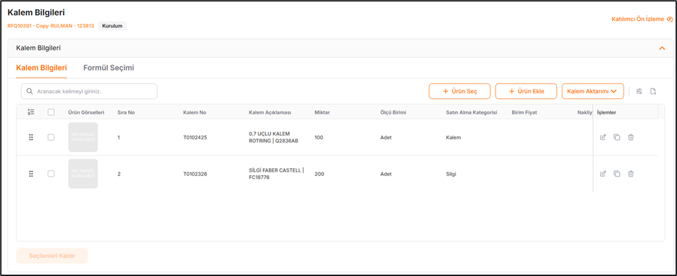Screen dimensions: 677x276
Task: Collapse the Kalem Bilgileri panel
Action: (661, 48)
